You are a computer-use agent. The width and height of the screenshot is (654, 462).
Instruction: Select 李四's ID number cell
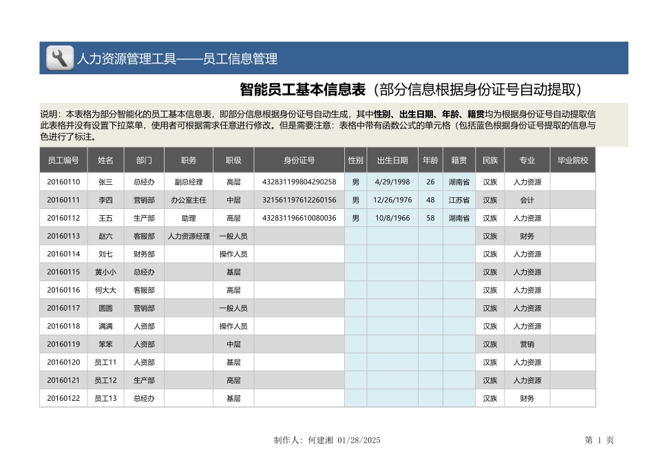(x=298, y=200)
